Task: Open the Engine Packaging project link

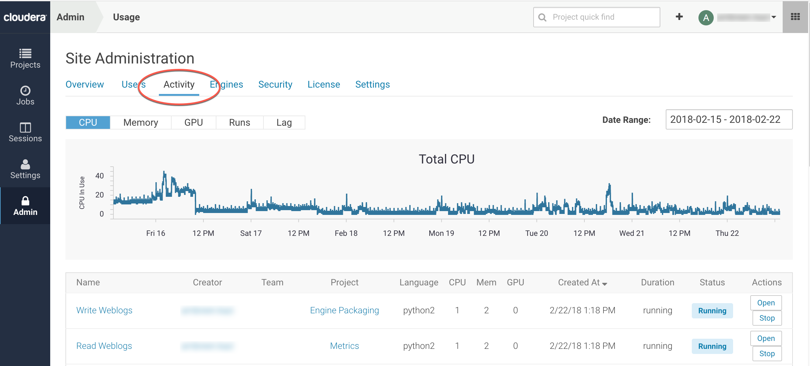Action: coord(344,310)
